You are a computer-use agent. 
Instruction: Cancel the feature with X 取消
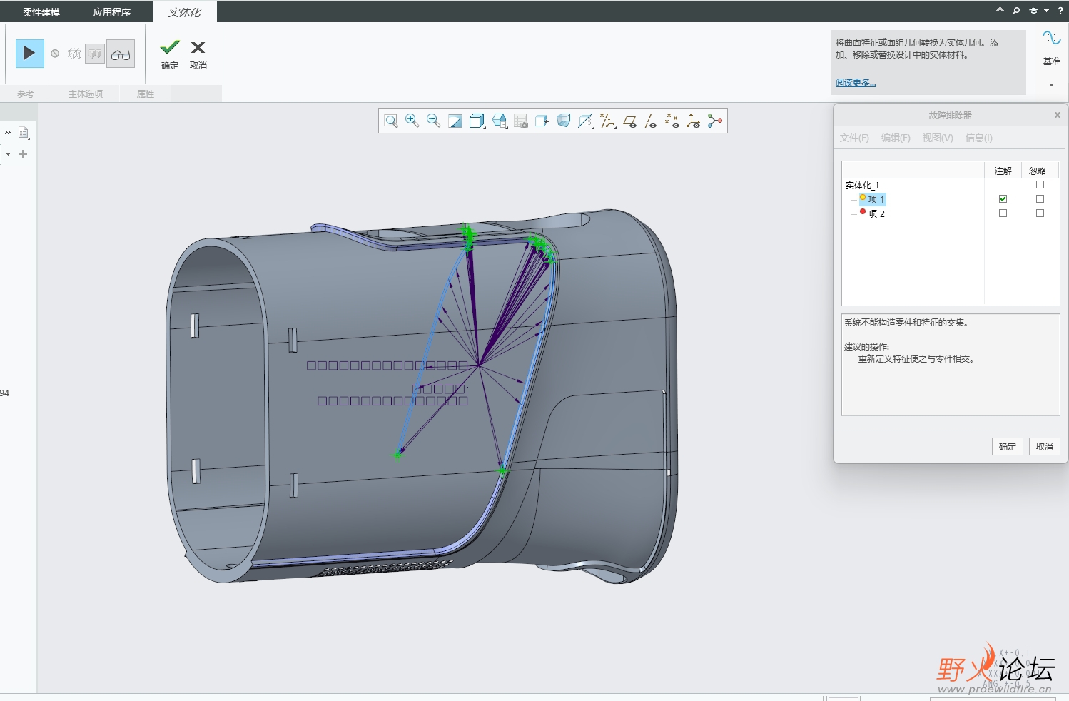coord(198,54)
